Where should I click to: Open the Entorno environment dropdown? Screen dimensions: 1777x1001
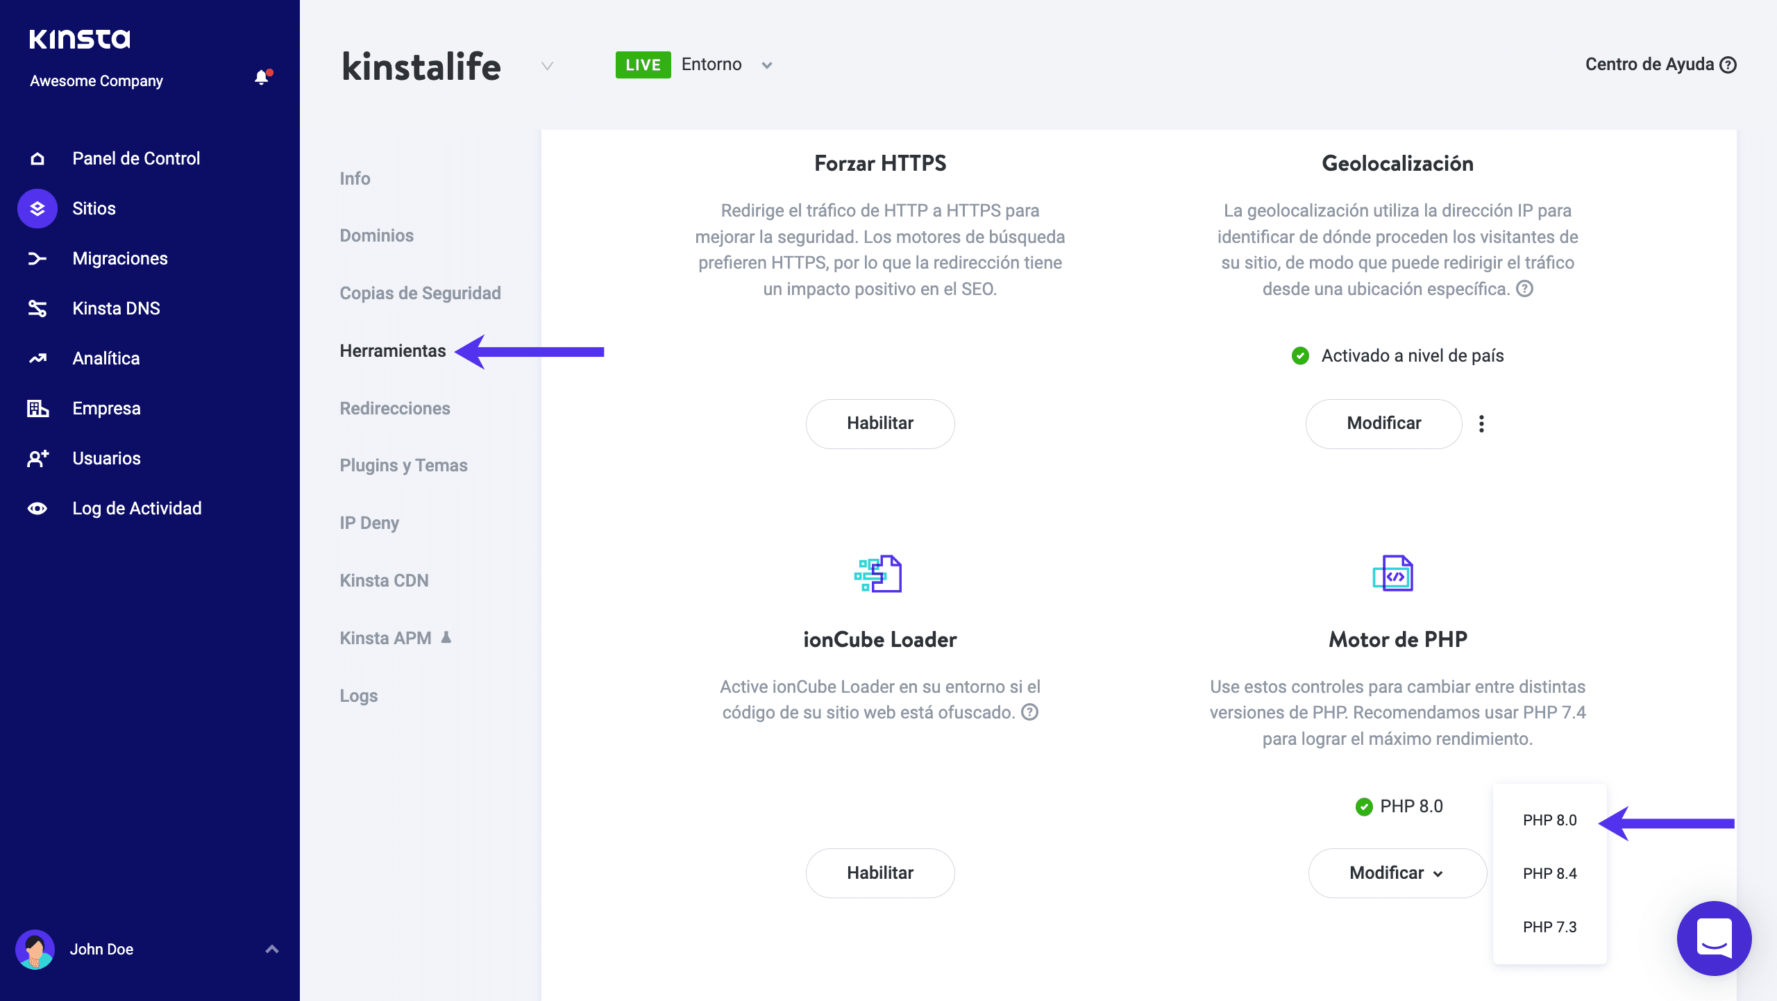point(766,65)
